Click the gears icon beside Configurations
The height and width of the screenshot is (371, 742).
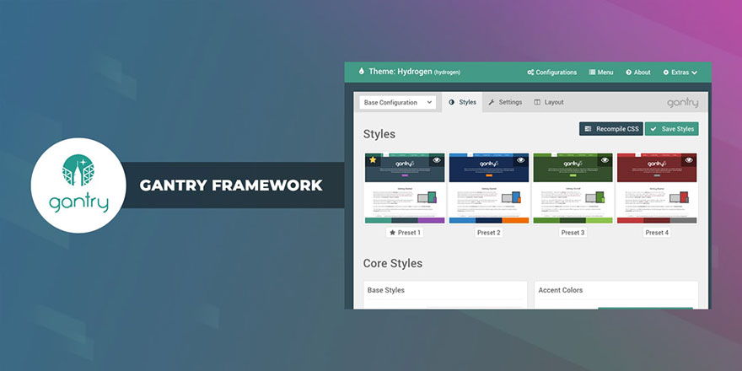pyautogui.click(x=531, y=73)
